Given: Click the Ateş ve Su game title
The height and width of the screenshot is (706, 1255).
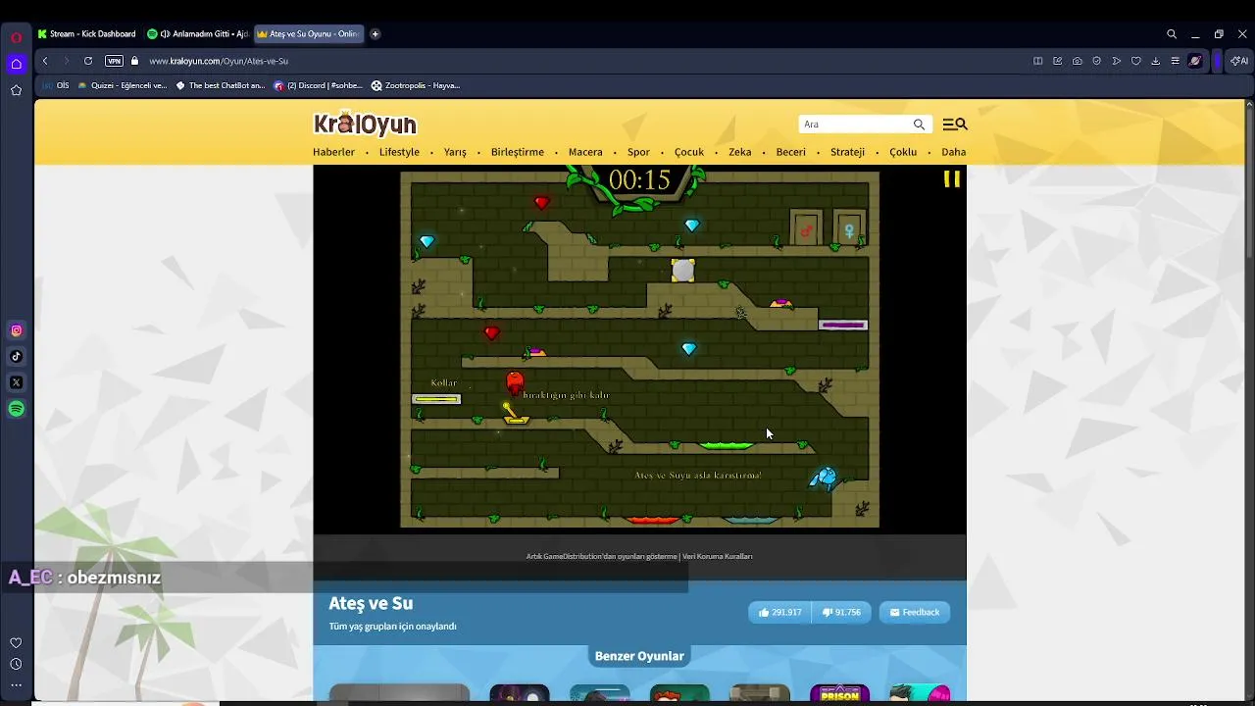Looking at the screenshot, I should 371,603.
